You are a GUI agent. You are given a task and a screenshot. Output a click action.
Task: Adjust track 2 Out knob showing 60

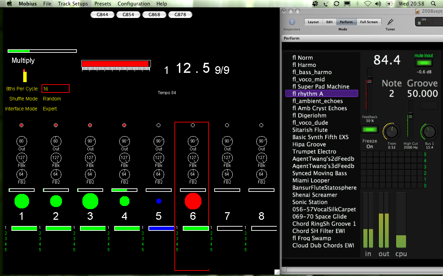pyautogui.click(x=56, y=141)
